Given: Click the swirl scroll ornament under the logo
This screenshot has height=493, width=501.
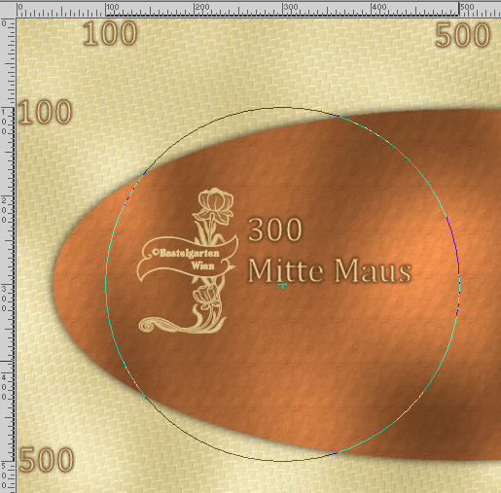Looking at the screenshot, I should pos(182,325).
